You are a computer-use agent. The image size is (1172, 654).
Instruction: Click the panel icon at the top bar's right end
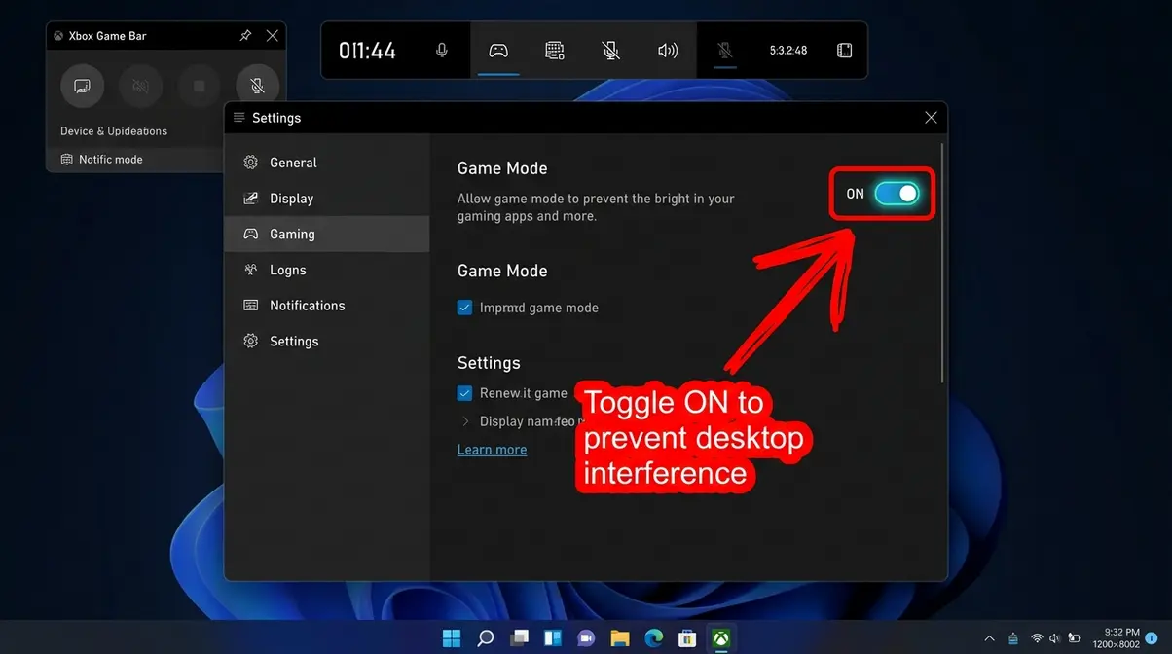pyautogui.click(x=845, y=51)
